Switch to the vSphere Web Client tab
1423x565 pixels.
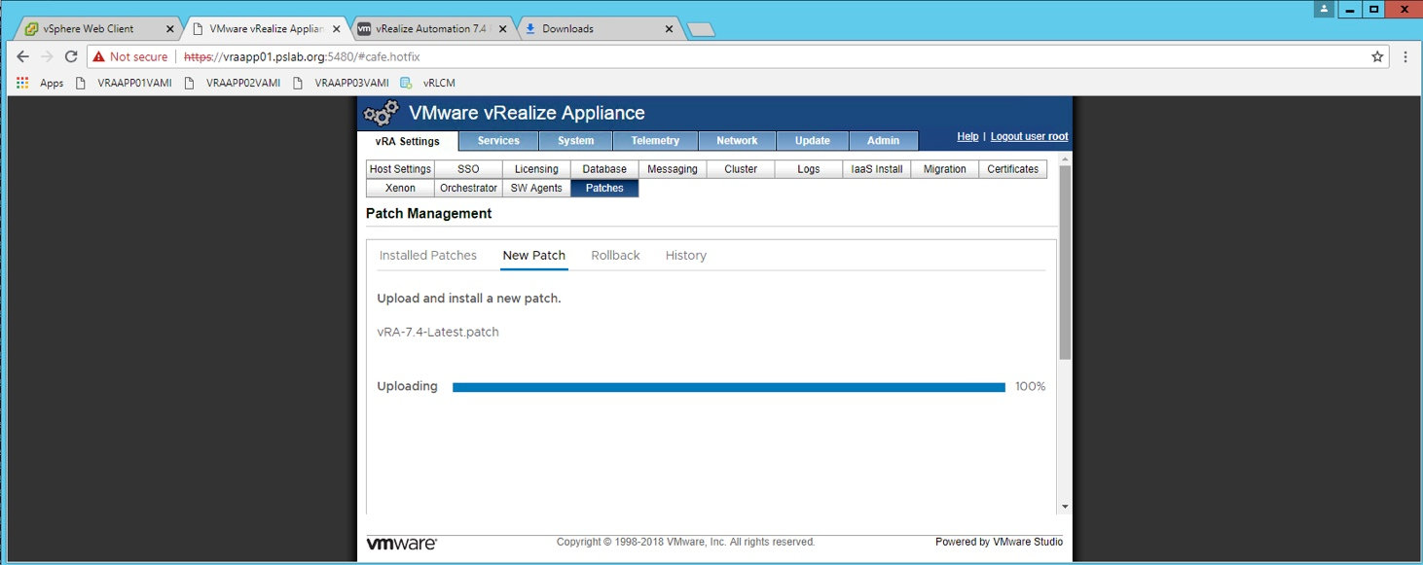88,29
